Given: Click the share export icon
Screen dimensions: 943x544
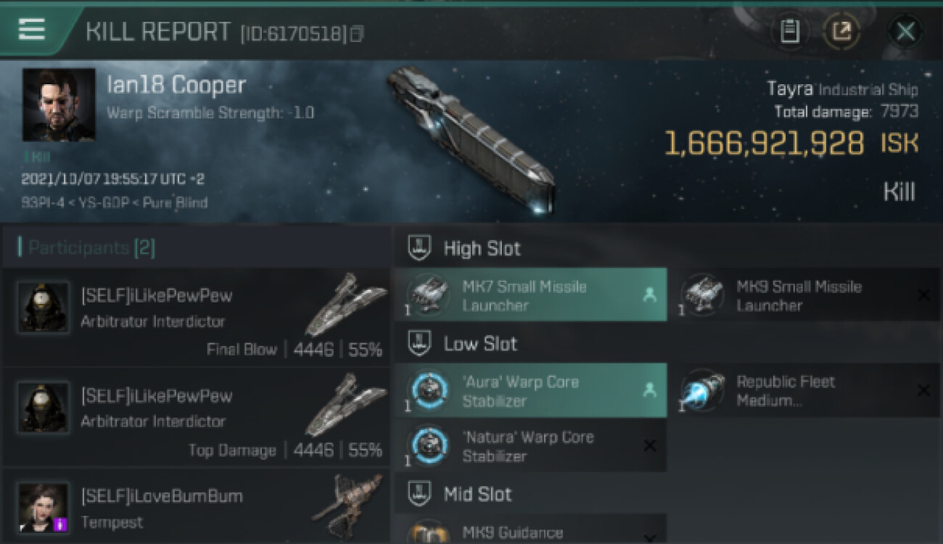Looking at the screenshot, I should coord(841,31).
